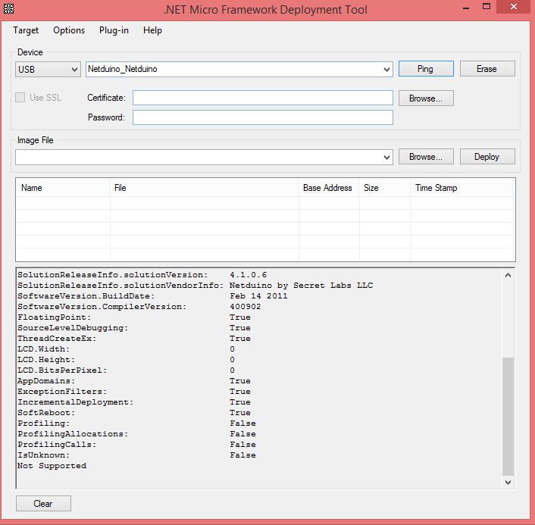Image resolution: width=535 pixels, height=525 pixels.
Task: Open the Options menu
Action: point(69,30)
